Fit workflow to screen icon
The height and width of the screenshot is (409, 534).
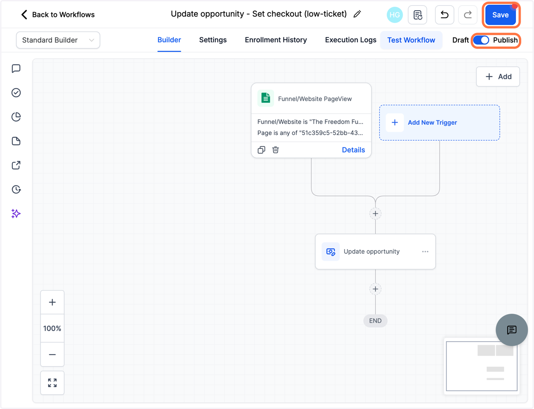pos(53,383)
